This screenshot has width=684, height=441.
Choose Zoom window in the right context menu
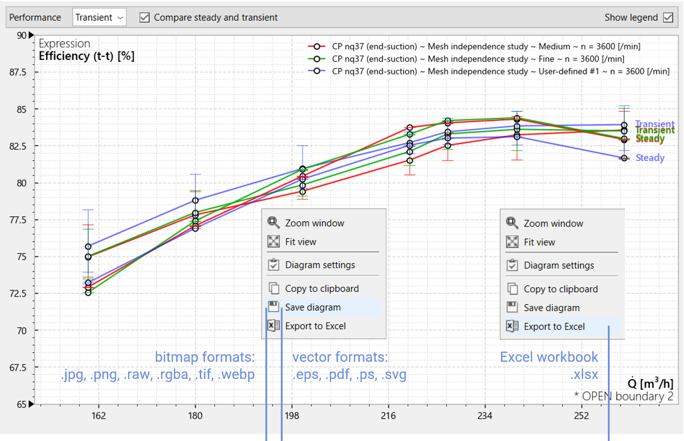coord(563,223)
